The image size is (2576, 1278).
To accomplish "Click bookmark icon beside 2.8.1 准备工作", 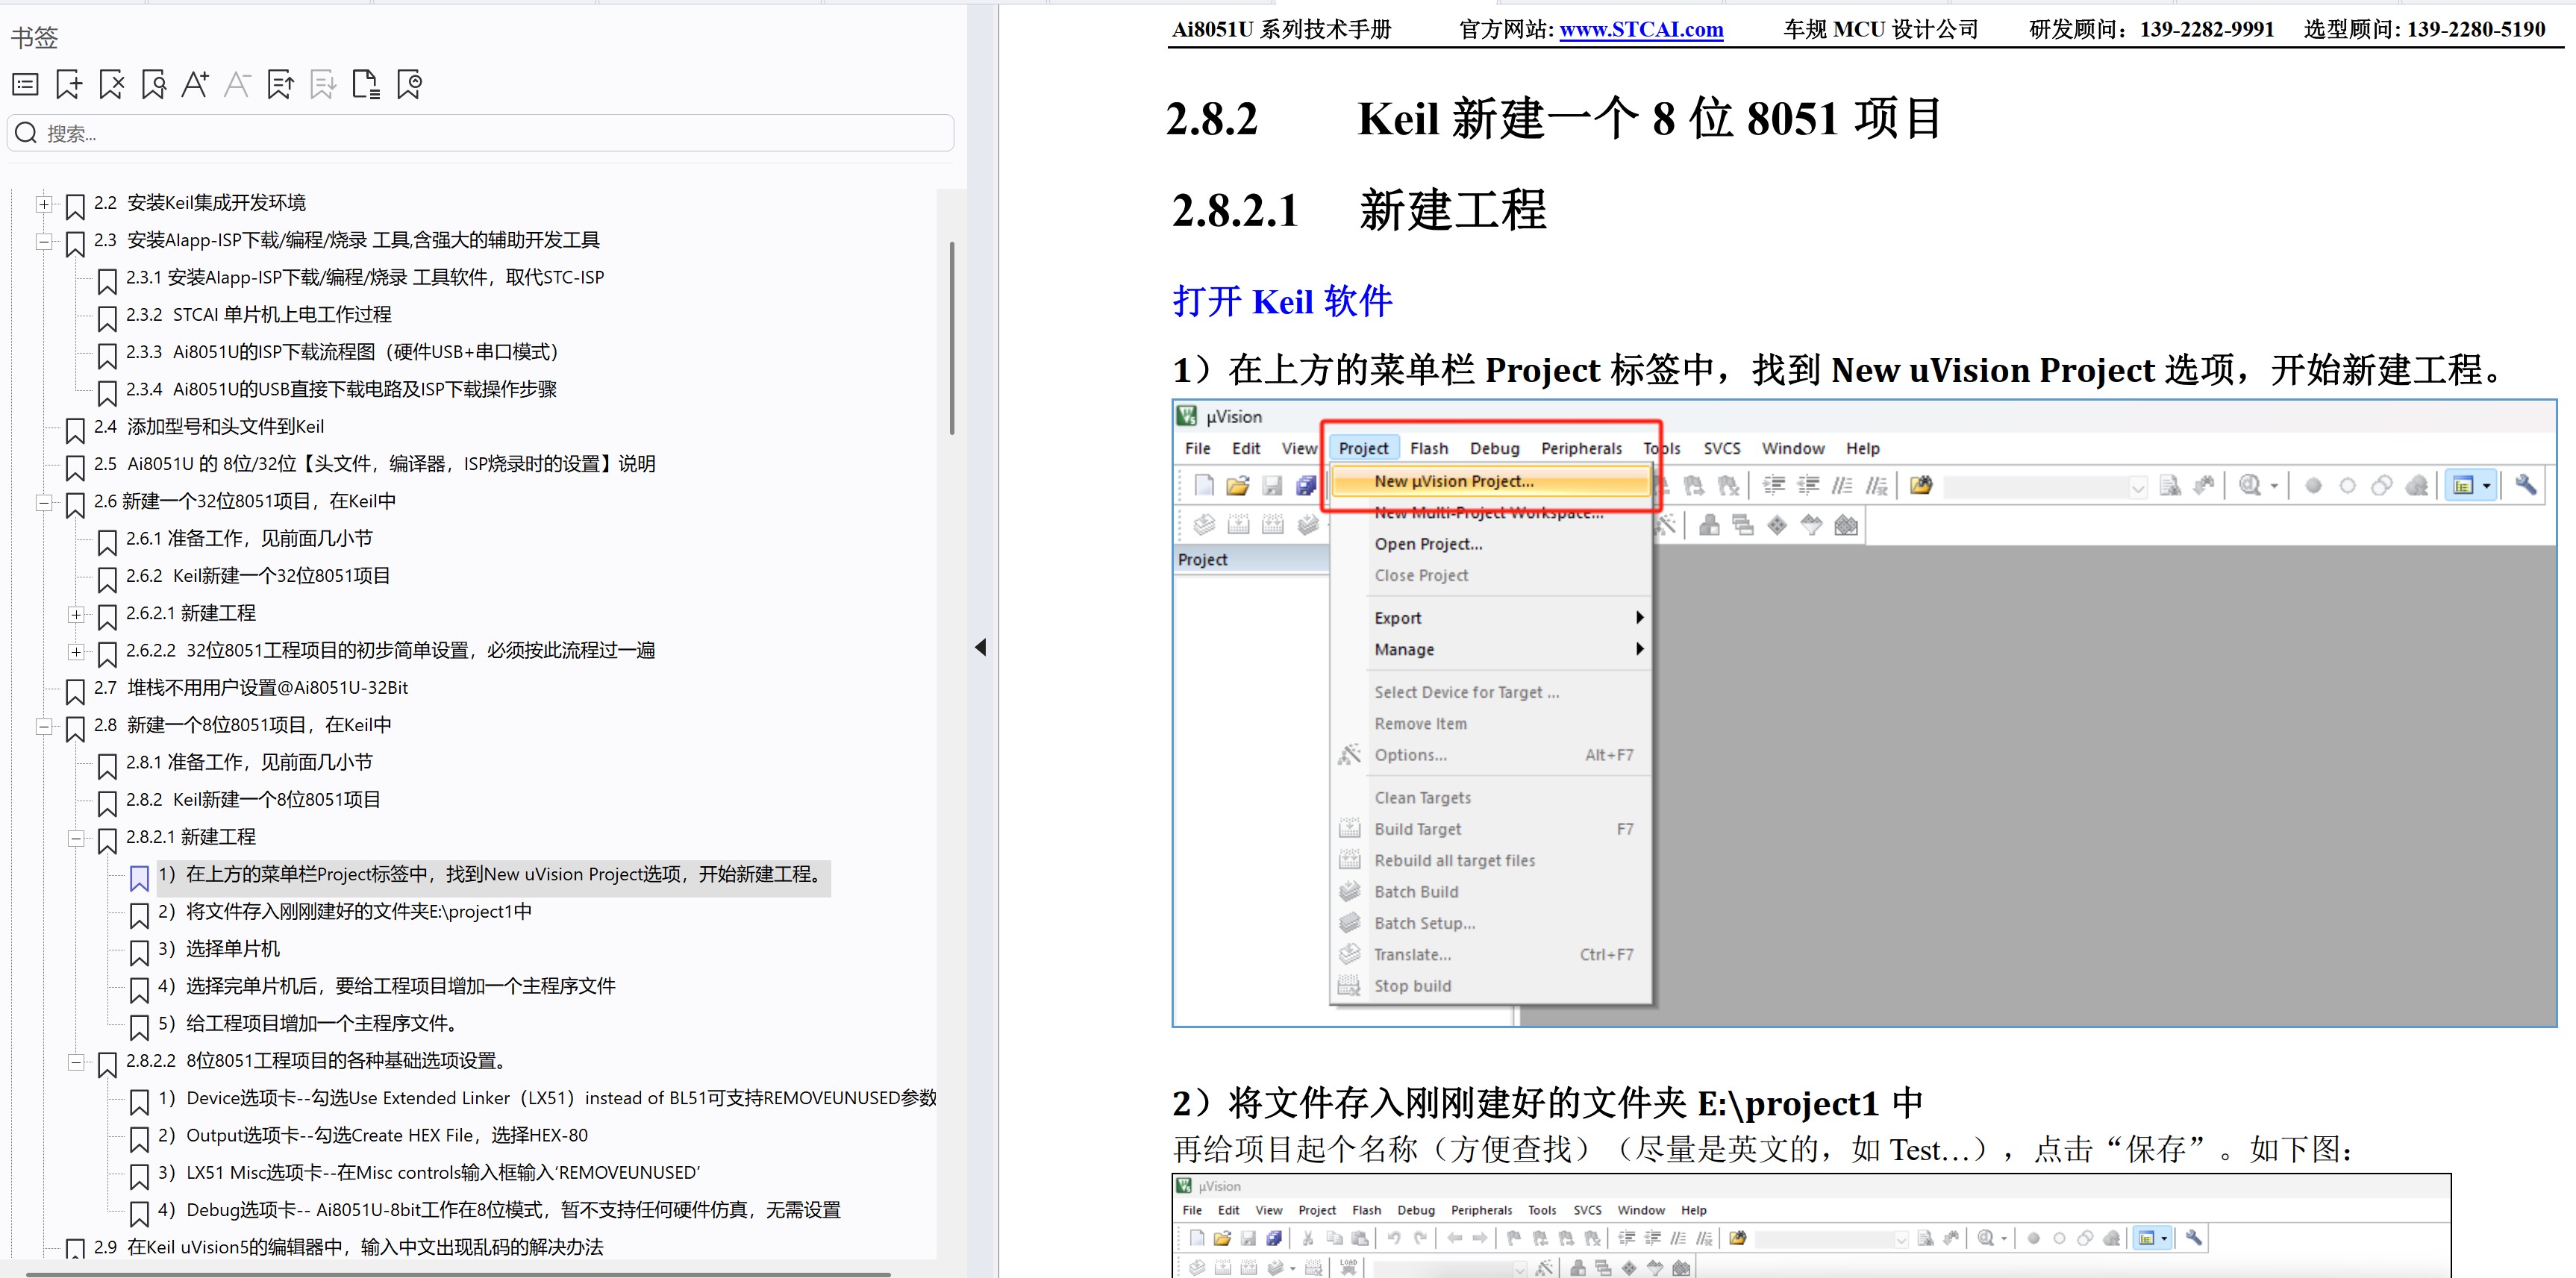I will (x=107, y=766).
